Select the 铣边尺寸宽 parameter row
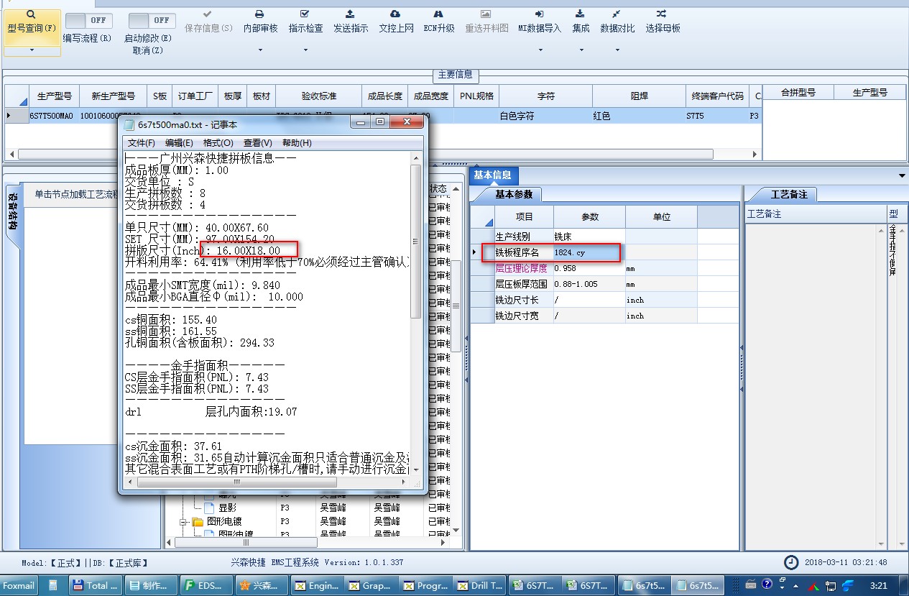Image resolution: width=909 pixels, height=596 pixels. click(604, 316)
